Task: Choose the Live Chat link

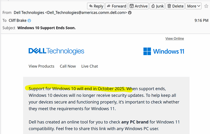Action: pos(89,66)
